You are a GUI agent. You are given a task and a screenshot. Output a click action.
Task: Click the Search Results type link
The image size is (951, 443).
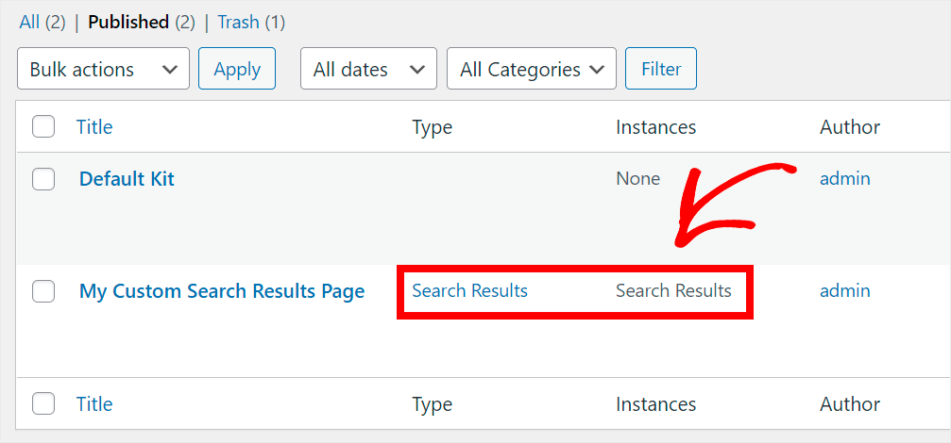(469, 291)
